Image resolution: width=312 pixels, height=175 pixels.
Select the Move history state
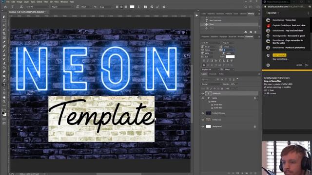point(230,24)
